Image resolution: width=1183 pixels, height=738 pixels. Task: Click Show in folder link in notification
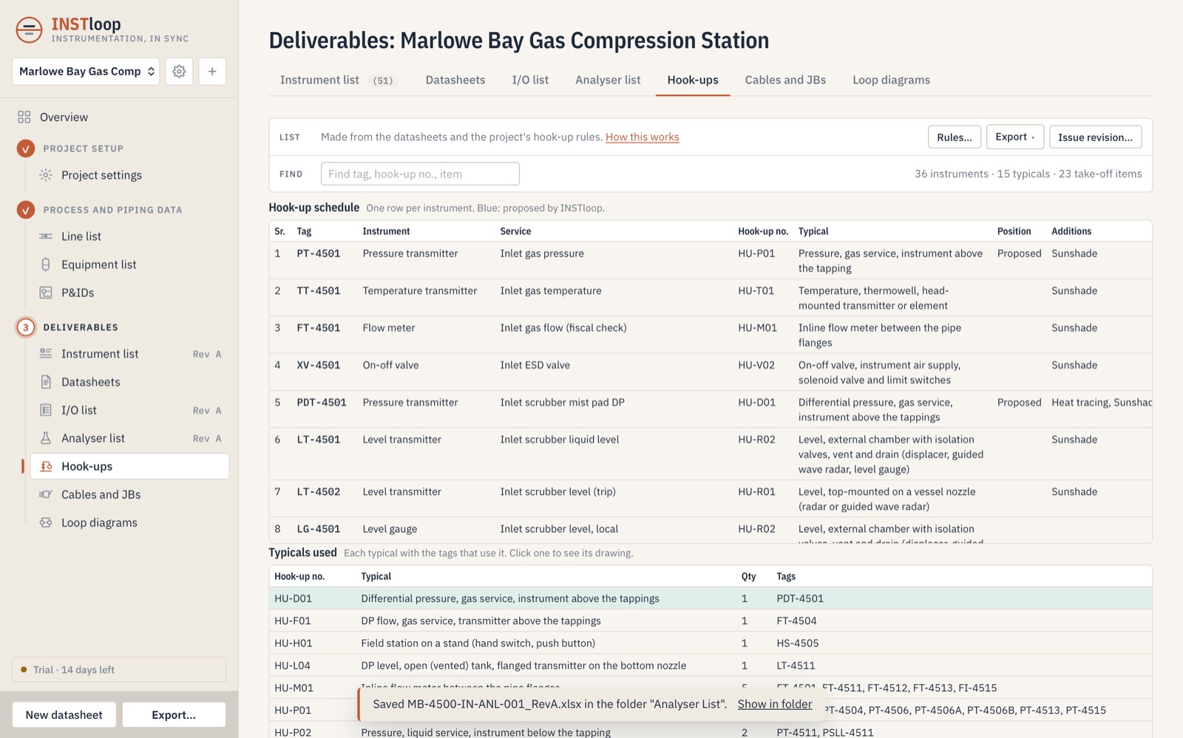(774, 704)
